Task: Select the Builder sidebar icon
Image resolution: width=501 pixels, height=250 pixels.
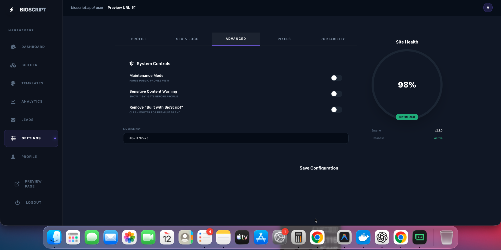Action: 13,65
